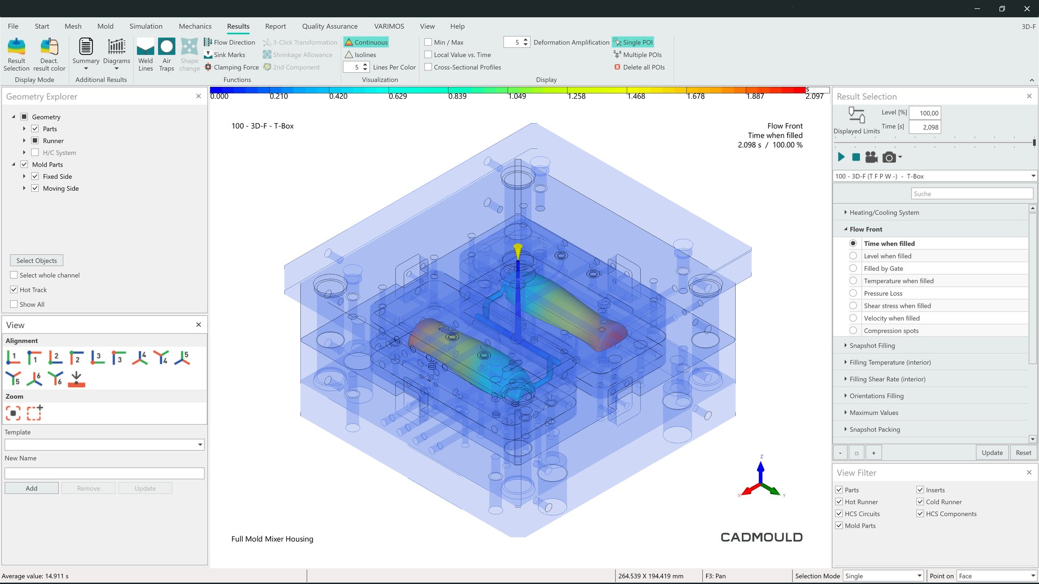Expand the Runner tree node

(24, 141)
